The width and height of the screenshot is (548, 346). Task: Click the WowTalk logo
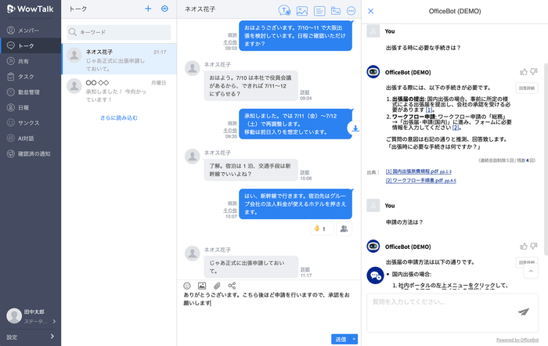30,9
